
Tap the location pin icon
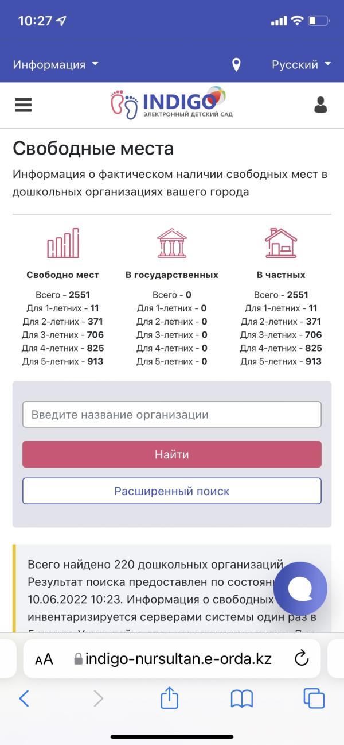pos(236,65)
